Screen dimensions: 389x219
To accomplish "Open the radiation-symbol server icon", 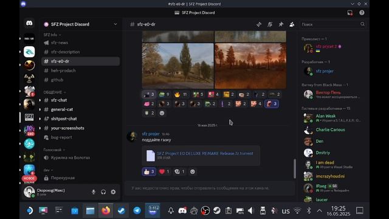I will click(29, 78).
